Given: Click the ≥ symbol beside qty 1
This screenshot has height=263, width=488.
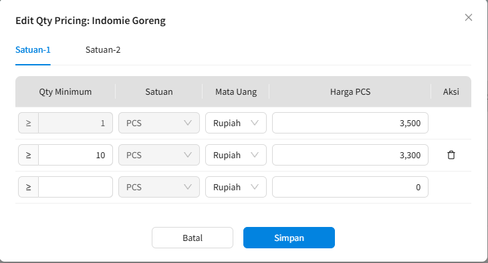Looking at the screenshot, I should coord(28,123).
